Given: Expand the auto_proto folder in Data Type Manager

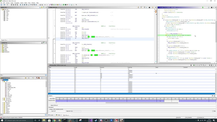Looking at the screenshot, I should 3,98.
